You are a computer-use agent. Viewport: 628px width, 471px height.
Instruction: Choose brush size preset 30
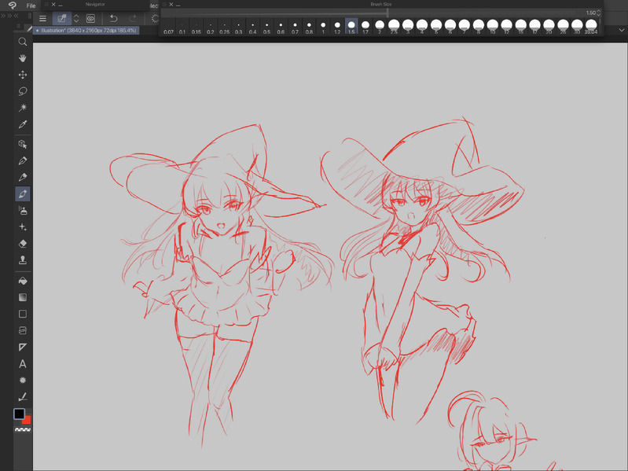577,27
